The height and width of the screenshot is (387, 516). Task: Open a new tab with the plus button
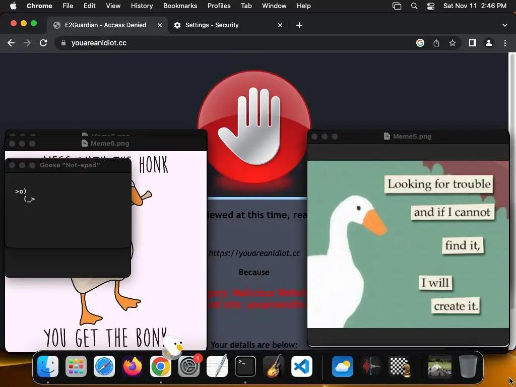(x=299, y=25)
